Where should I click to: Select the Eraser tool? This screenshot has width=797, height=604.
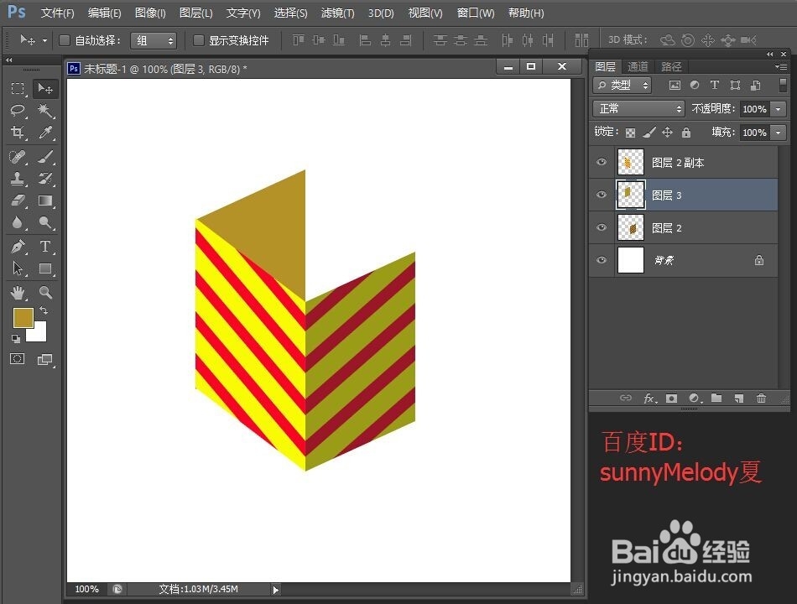(x=18, y=200)
